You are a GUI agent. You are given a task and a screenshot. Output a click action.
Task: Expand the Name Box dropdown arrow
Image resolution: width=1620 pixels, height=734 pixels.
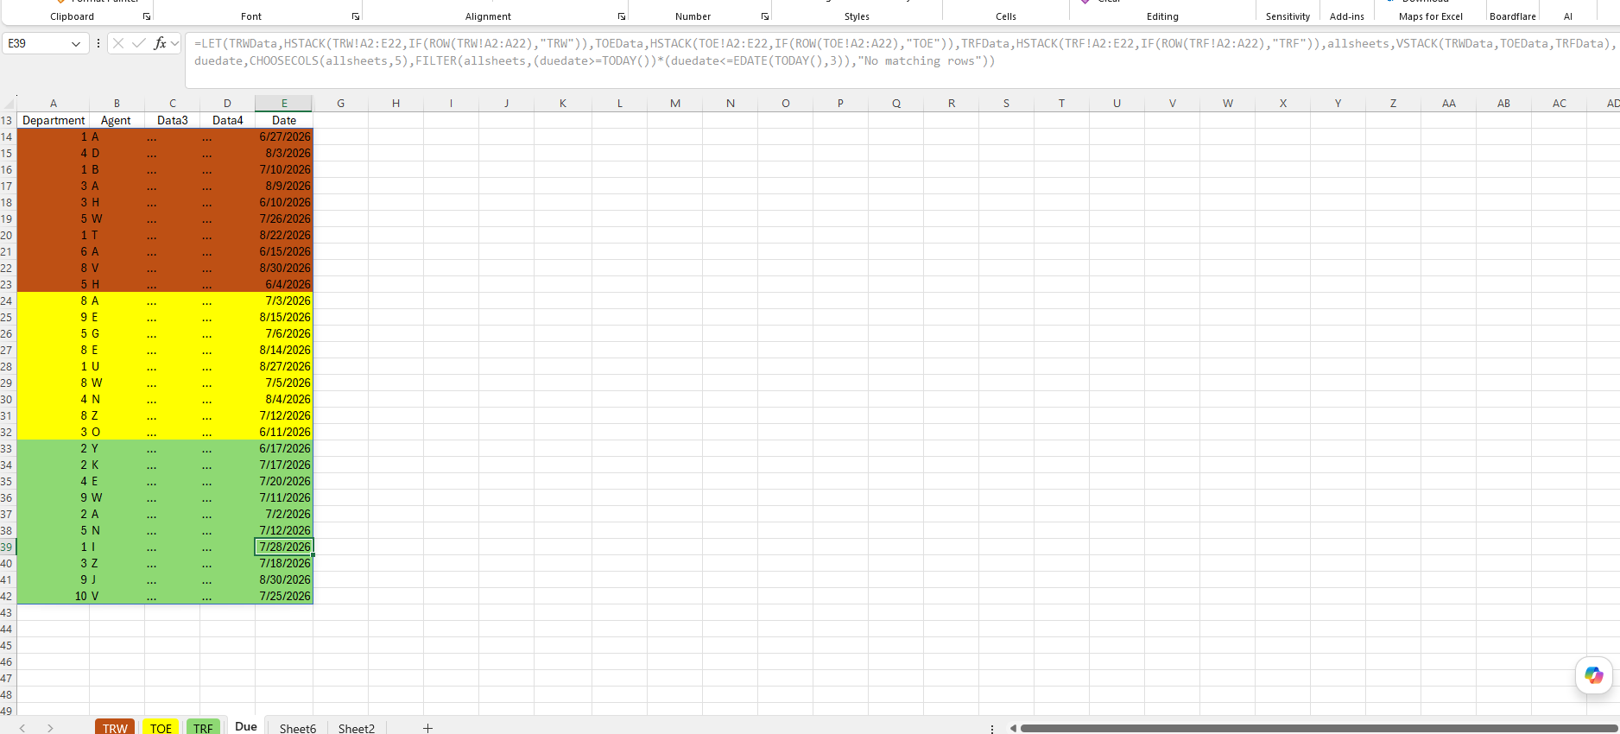point(76,43)
